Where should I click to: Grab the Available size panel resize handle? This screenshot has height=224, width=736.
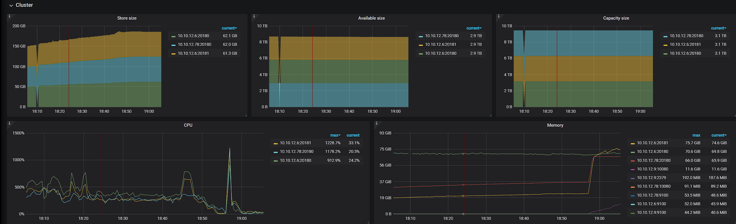(490, 115)
